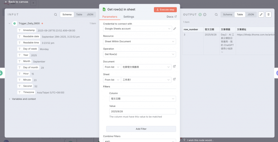Edit output with pencil icon

(261, 15)
